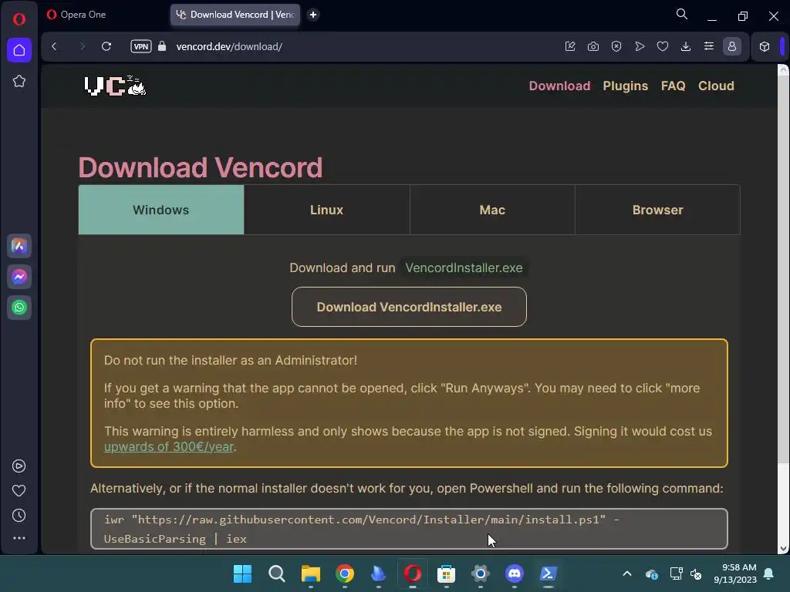The height and width of the screenshot is (592, 790).
Task: Open the Opera main menu logo
Action: pyautogui.click(x=19, y=19)
